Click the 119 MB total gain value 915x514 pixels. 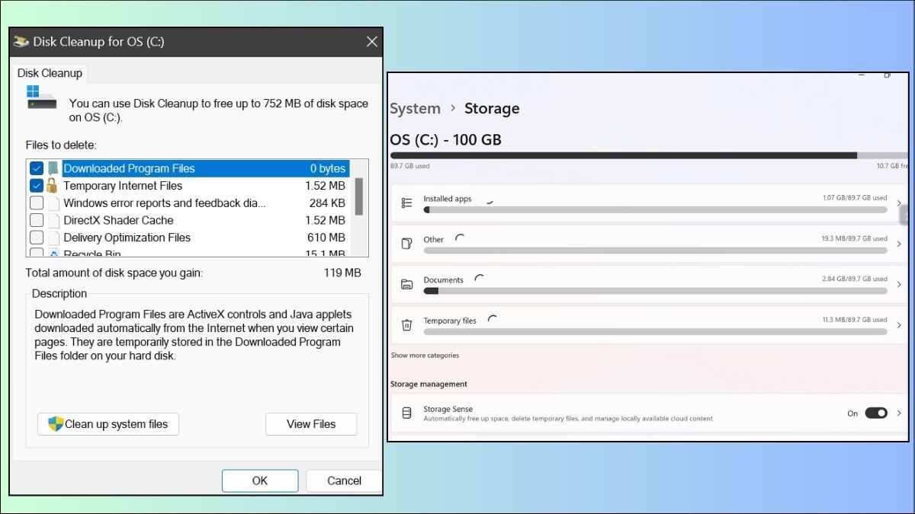(x=342, y=273)
